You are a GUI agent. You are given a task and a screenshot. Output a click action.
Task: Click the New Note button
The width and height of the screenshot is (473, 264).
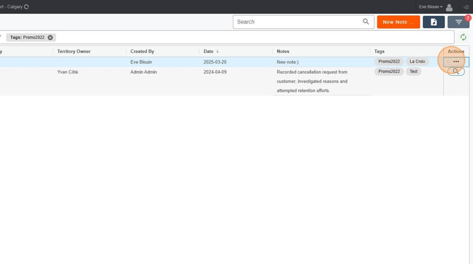[398, 22]
